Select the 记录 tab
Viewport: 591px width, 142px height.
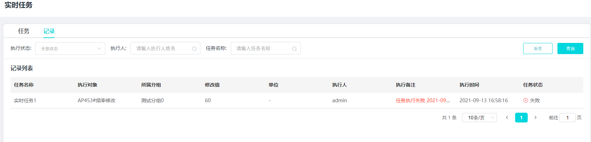pos(49,31)
